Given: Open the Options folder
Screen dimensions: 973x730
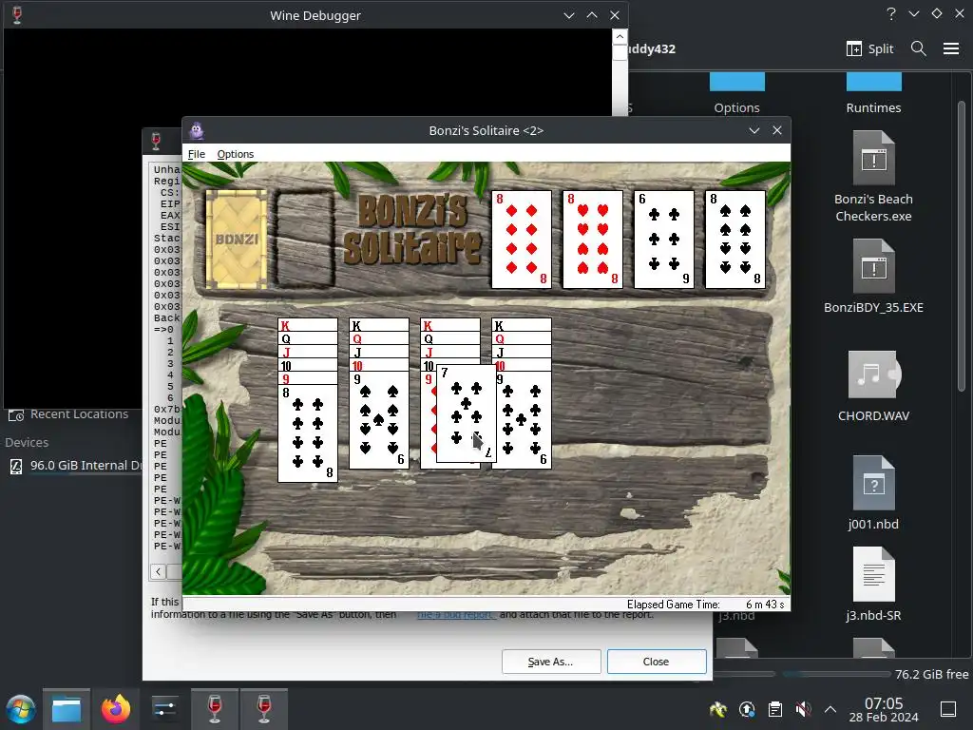Looking at the screenshot, I should (736, 93).
